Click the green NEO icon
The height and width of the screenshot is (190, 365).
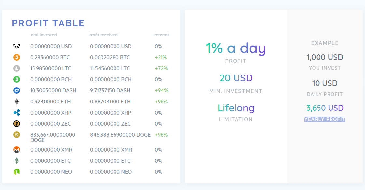point(17,172)
